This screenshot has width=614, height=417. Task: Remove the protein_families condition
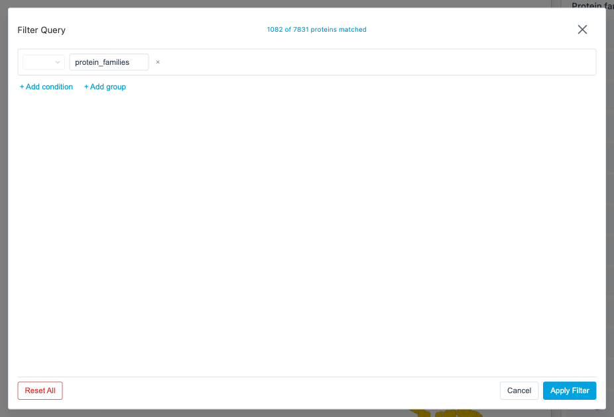point(158,62)
